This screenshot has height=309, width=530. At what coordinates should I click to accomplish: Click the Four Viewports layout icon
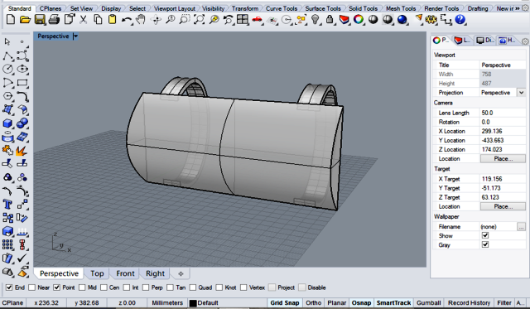243,20
